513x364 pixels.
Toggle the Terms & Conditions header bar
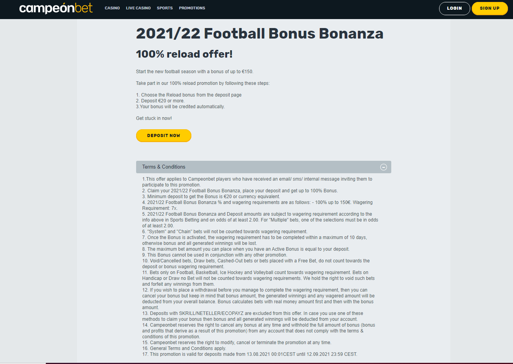tap(264, 167)
